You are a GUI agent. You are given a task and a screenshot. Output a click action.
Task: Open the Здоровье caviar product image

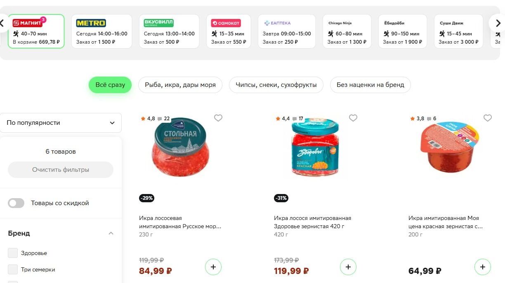click(315, 147)
